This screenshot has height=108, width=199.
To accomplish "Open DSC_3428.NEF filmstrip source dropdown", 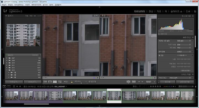I will [66, 87].
